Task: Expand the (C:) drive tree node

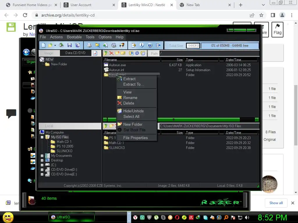Action: pos(42,165)
